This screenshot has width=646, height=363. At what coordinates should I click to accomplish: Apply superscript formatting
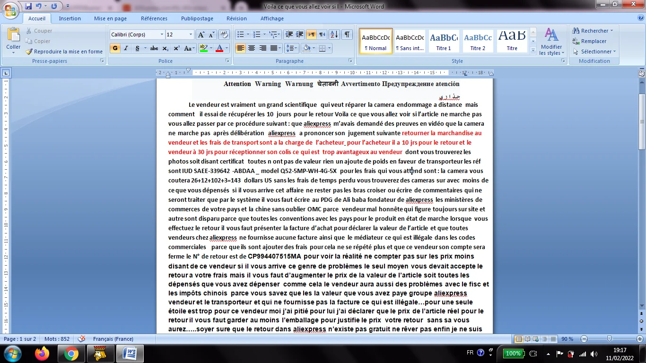pos(176,48)
